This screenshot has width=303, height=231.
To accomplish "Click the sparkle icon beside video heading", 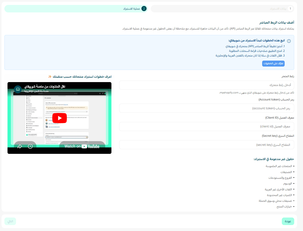I will (x=50, y=76).
